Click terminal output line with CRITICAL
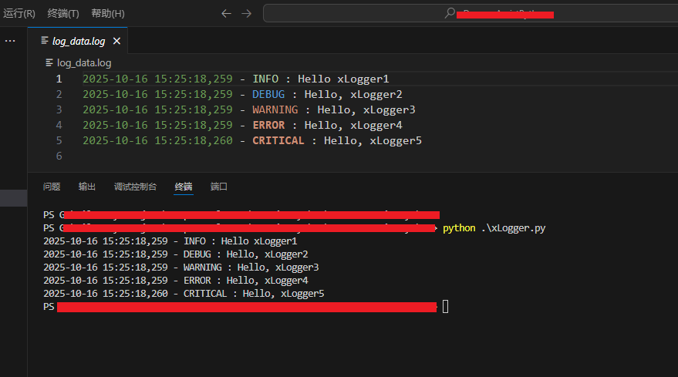678x377 pixels. (x=184, y=294)
